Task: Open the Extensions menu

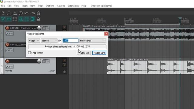Action: pos(73,6)
